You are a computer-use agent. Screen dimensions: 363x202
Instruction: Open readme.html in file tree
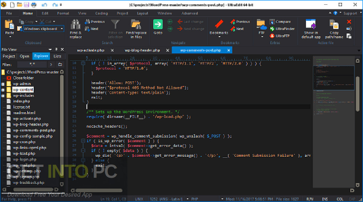pyautogui.click(x=24, y=113)
